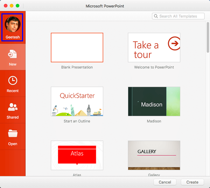Open the Recent clock icon
Image resolution: width=210 pixels, height=188 pixels.
(x=13, y=81)
